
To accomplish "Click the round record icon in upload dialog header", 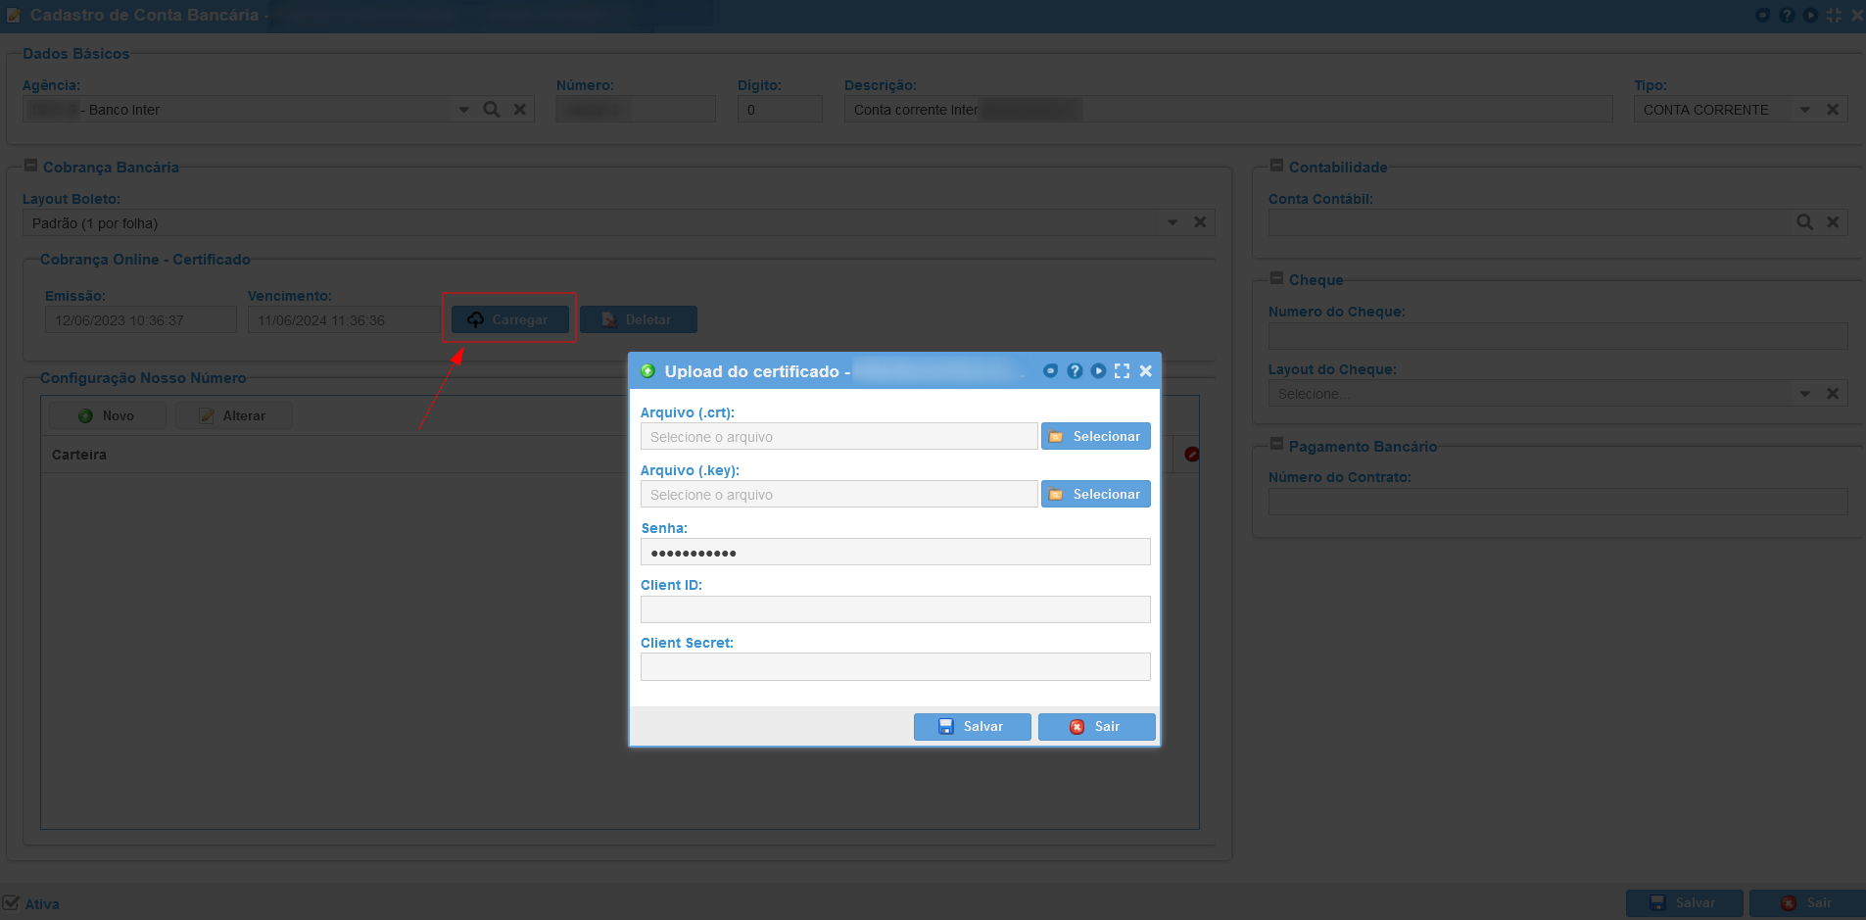I will [1050, 371].
